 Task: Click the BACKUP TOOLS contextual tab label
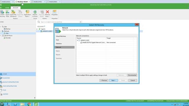point(16,5)
